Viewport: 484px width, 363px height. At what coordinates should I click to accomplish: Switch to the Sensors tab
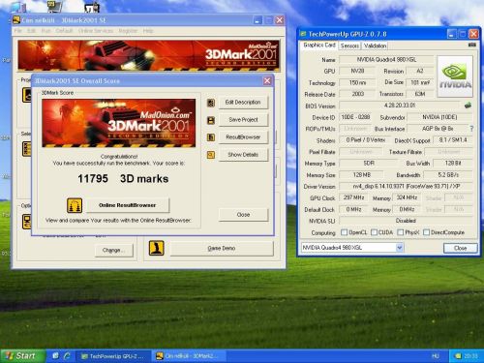(x=349, y=45)
